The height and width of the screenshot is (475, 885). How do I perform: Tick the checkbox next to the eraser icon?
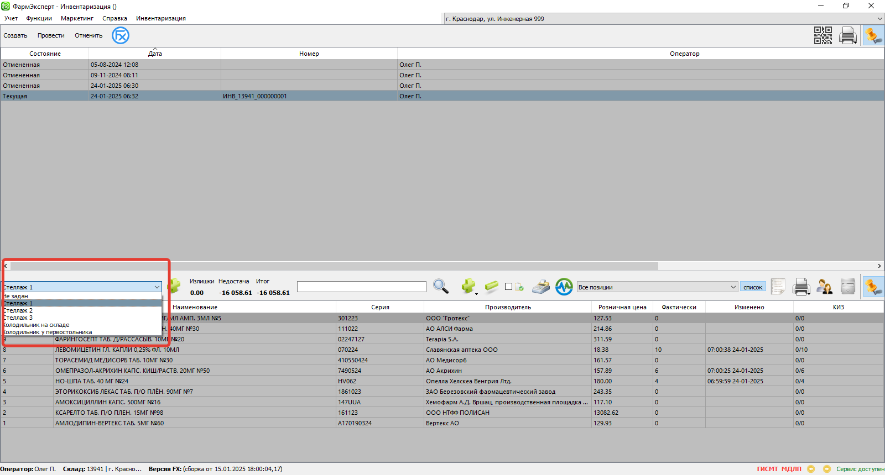coord(508,287)
